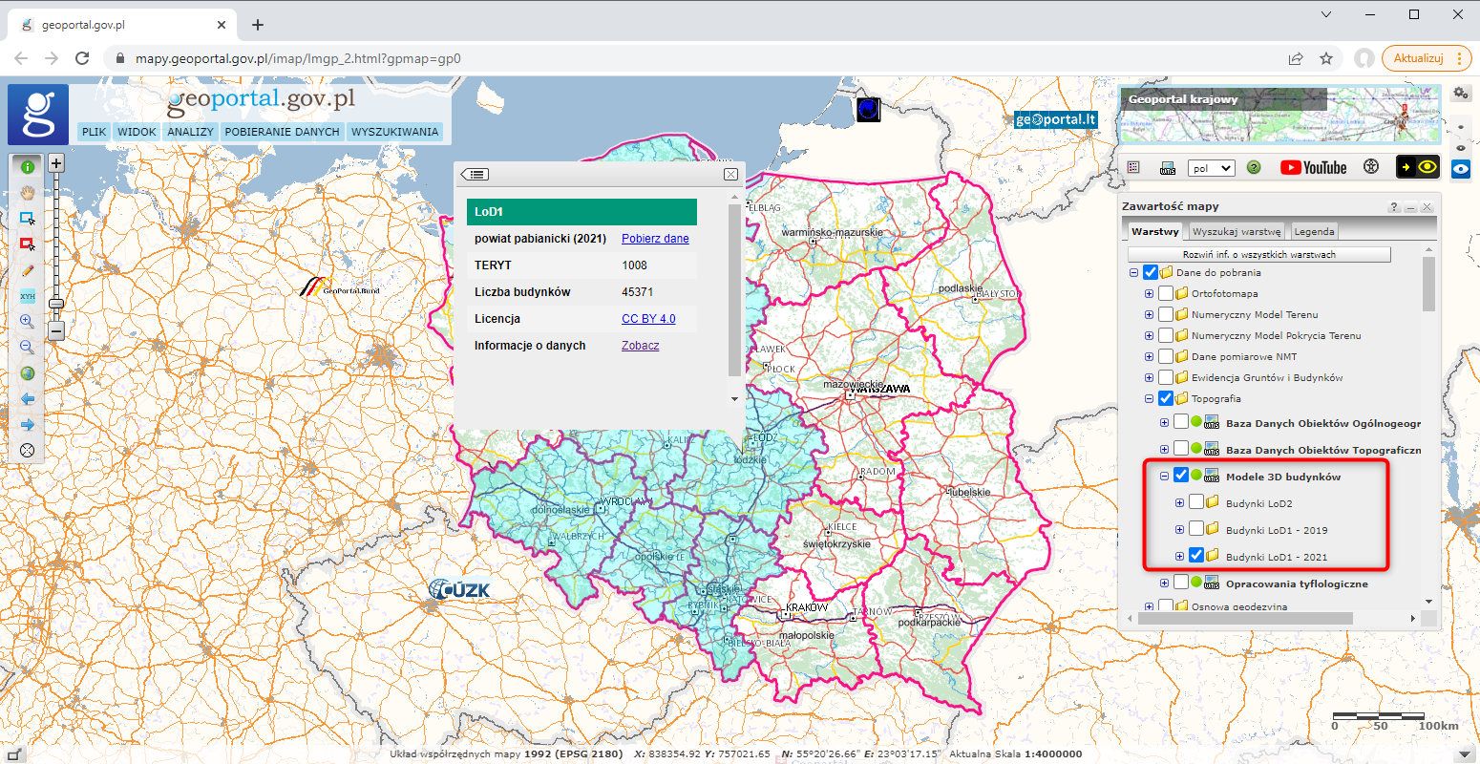Uncheck the Budynki LoD1 - 2021 layer
This screenshot has height=764, width=1480.
point(1196,556)
